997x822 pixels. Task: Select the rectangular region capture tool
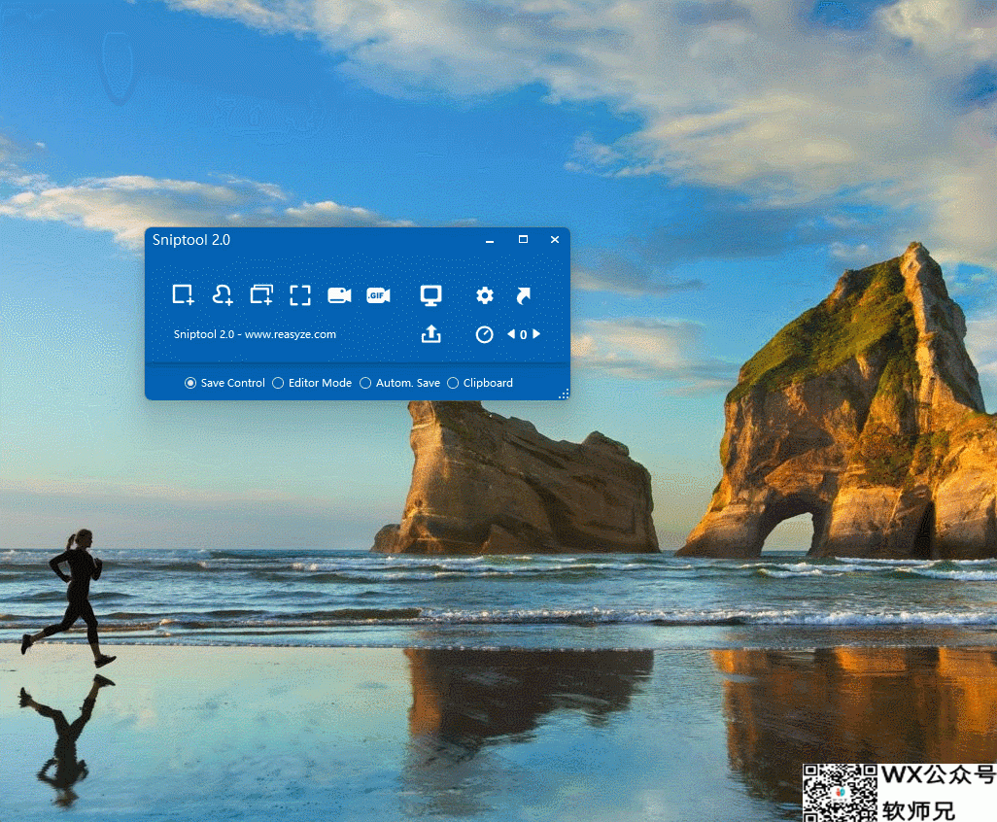click(x=183, y=295)
